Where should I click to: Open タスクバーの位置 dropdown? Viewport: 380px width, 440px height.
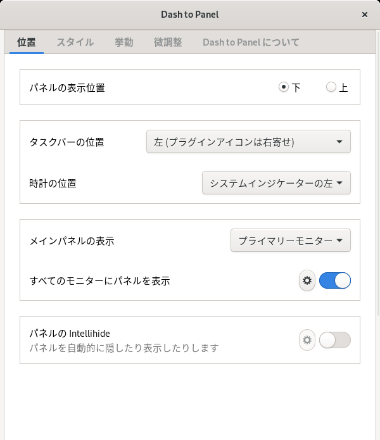(x=248, y=142)
